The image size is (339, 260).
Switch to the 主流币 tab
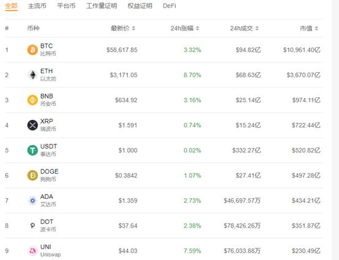point(37,6)
